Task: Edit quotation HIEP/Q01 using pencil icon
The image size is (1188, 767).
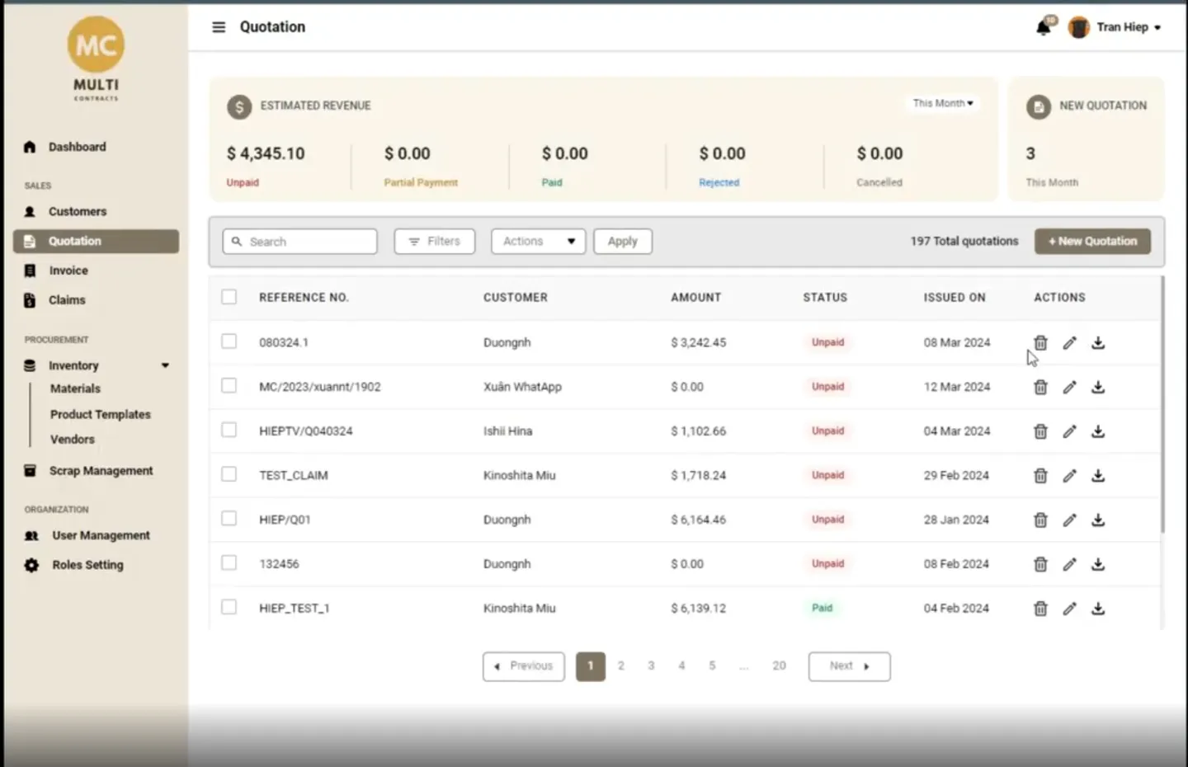Action: pyautogui.click(x=1069, y=520)
